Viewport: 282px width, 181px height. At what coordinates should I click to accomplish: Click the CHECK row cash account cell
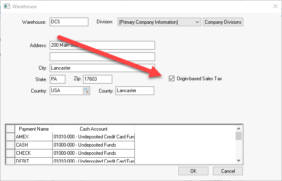click(x=93, y=153)
